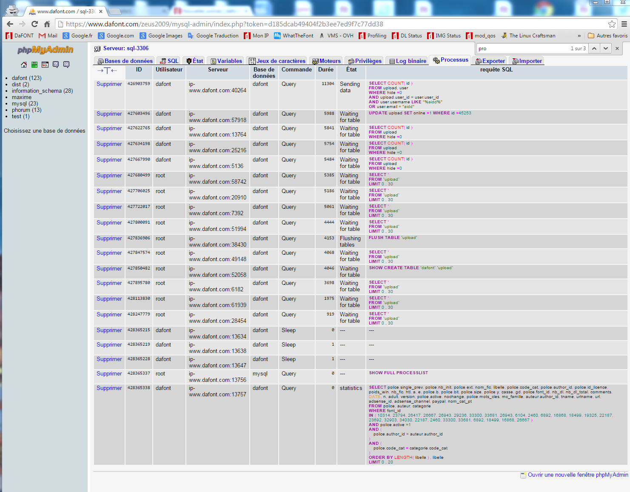This screenshot has height=492, width=630.
Task: Click the phpMyAdmin home icon
Action: 24,65
